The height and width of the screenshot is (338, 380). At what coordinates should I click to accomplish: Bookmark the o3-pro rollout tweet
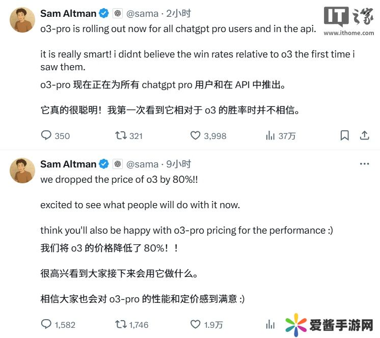[x=345, y=135]
